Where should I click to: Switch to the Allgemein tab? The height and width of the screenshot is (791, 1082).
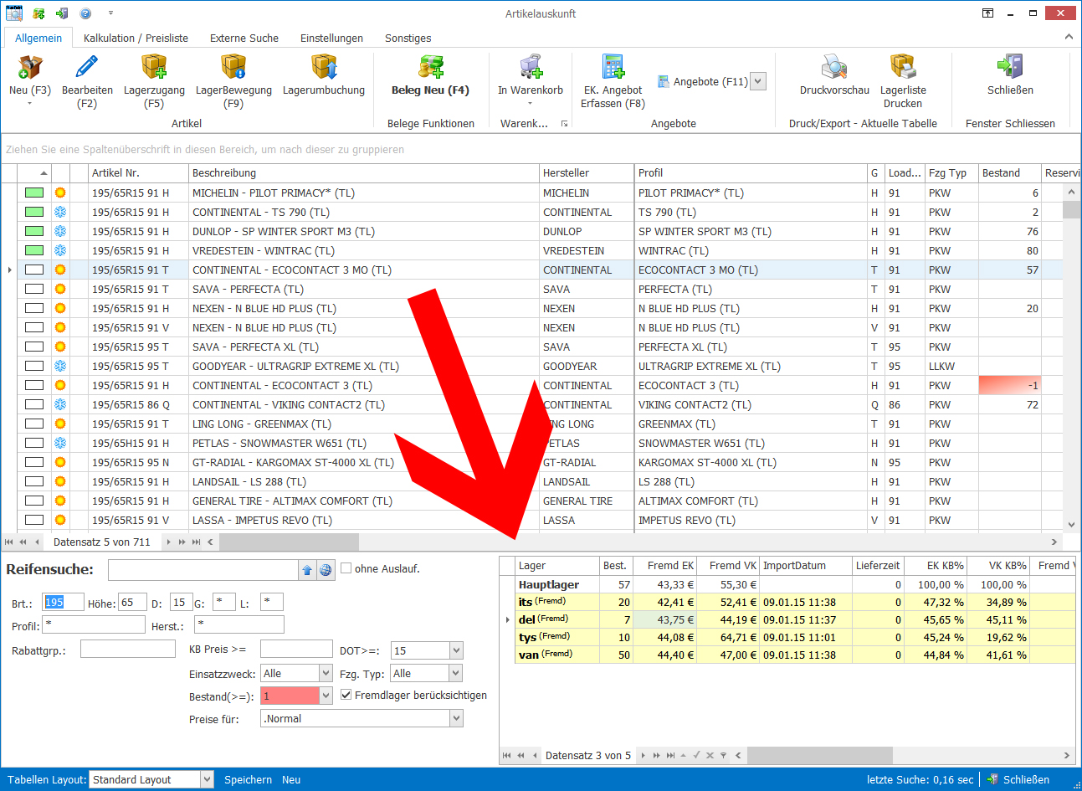pos(38,38)
